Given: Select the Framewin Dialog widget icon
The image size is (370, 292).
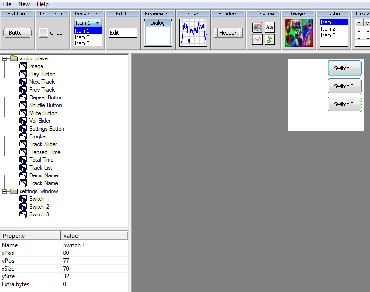Looking at the screenshot, I should (x=158, y=33).
